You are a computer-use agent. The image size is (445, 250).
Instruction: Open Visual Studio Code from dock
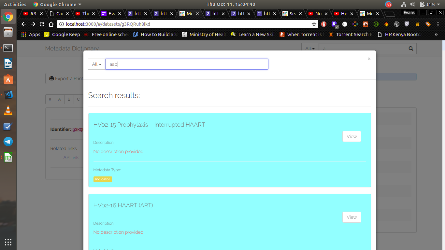click(x=8, y=95)
